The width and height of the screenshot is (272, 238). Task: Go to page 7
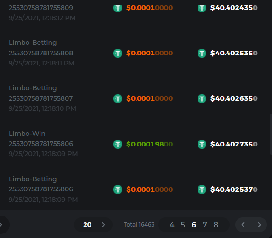point(205,225)
